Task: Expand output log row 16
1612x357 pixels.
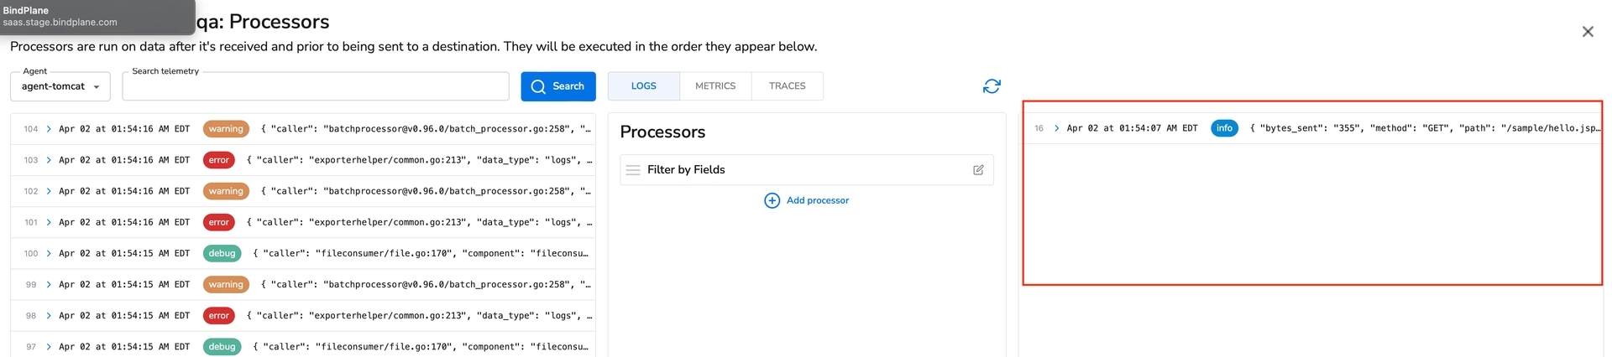Action: (x=1056, y=128)
